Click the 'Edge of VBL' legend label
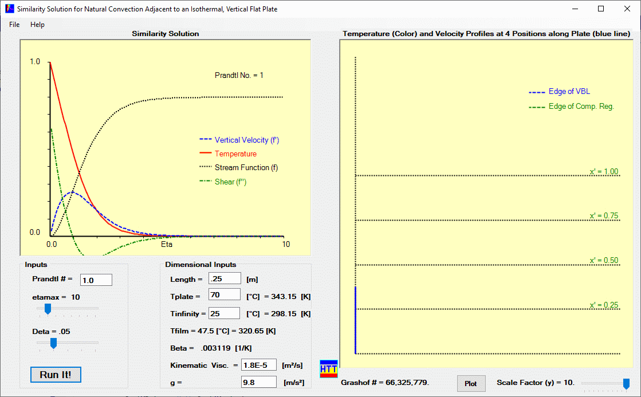 [569, 91]
